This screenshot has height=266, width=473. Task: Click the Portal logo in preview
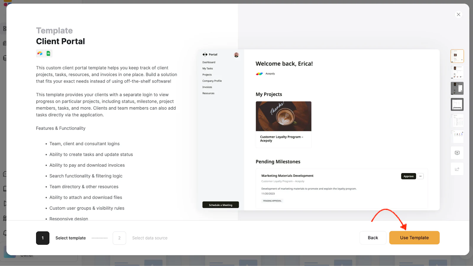(x=210, y=55)
